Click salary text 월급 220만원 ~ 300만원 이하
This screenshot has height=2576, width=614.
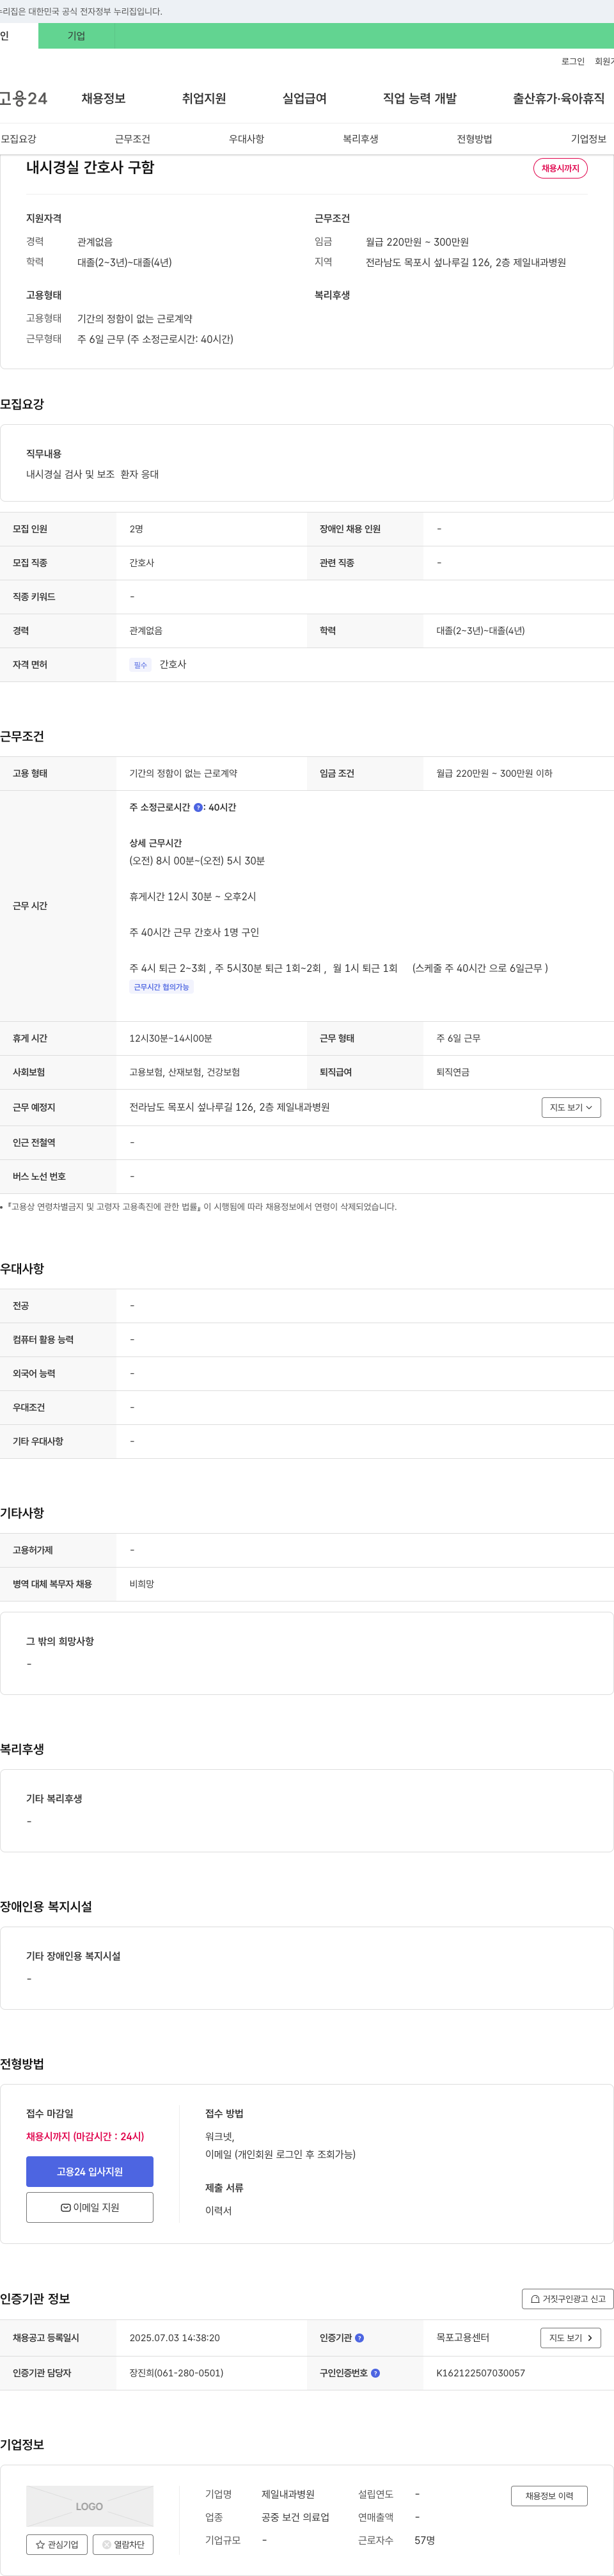pos(494,773)
